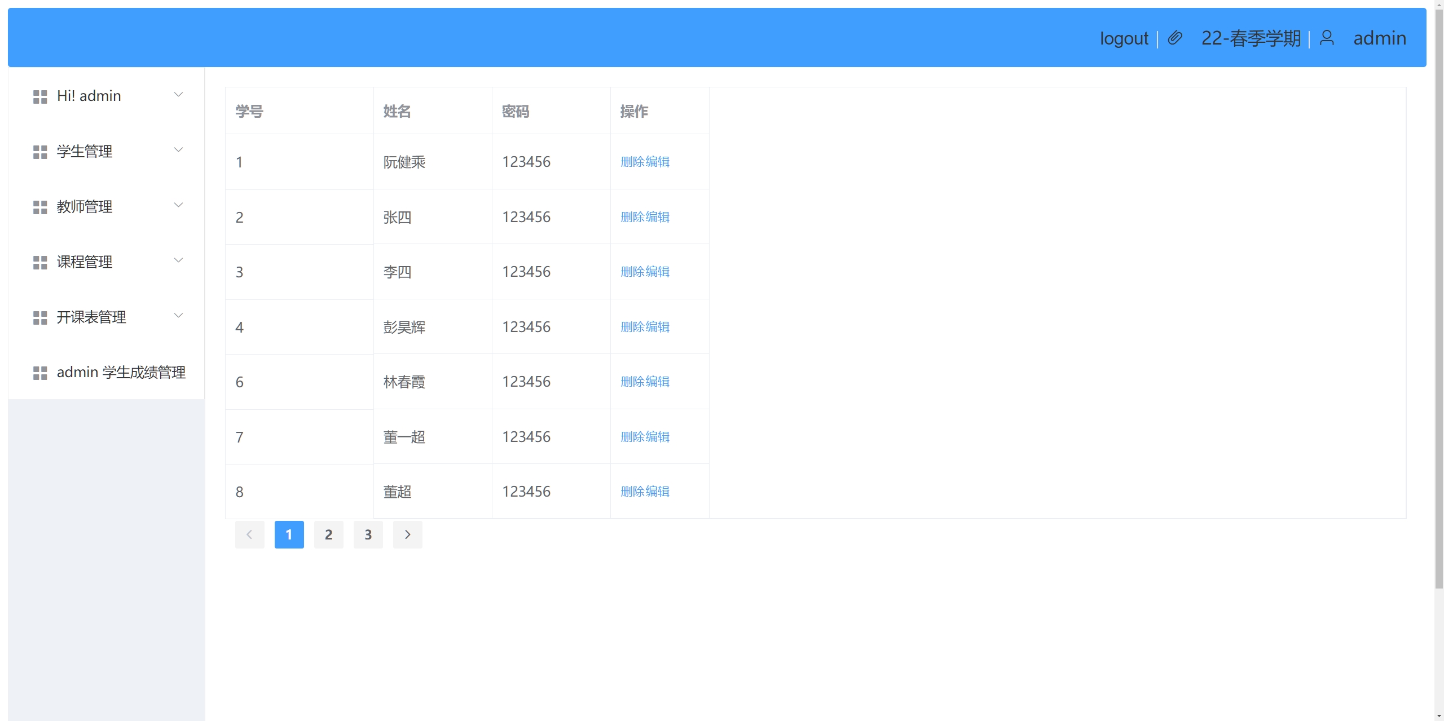1444x721 pixels.
Task: Expand the 教师管理 submenu chevron
Action: (178, 205)
